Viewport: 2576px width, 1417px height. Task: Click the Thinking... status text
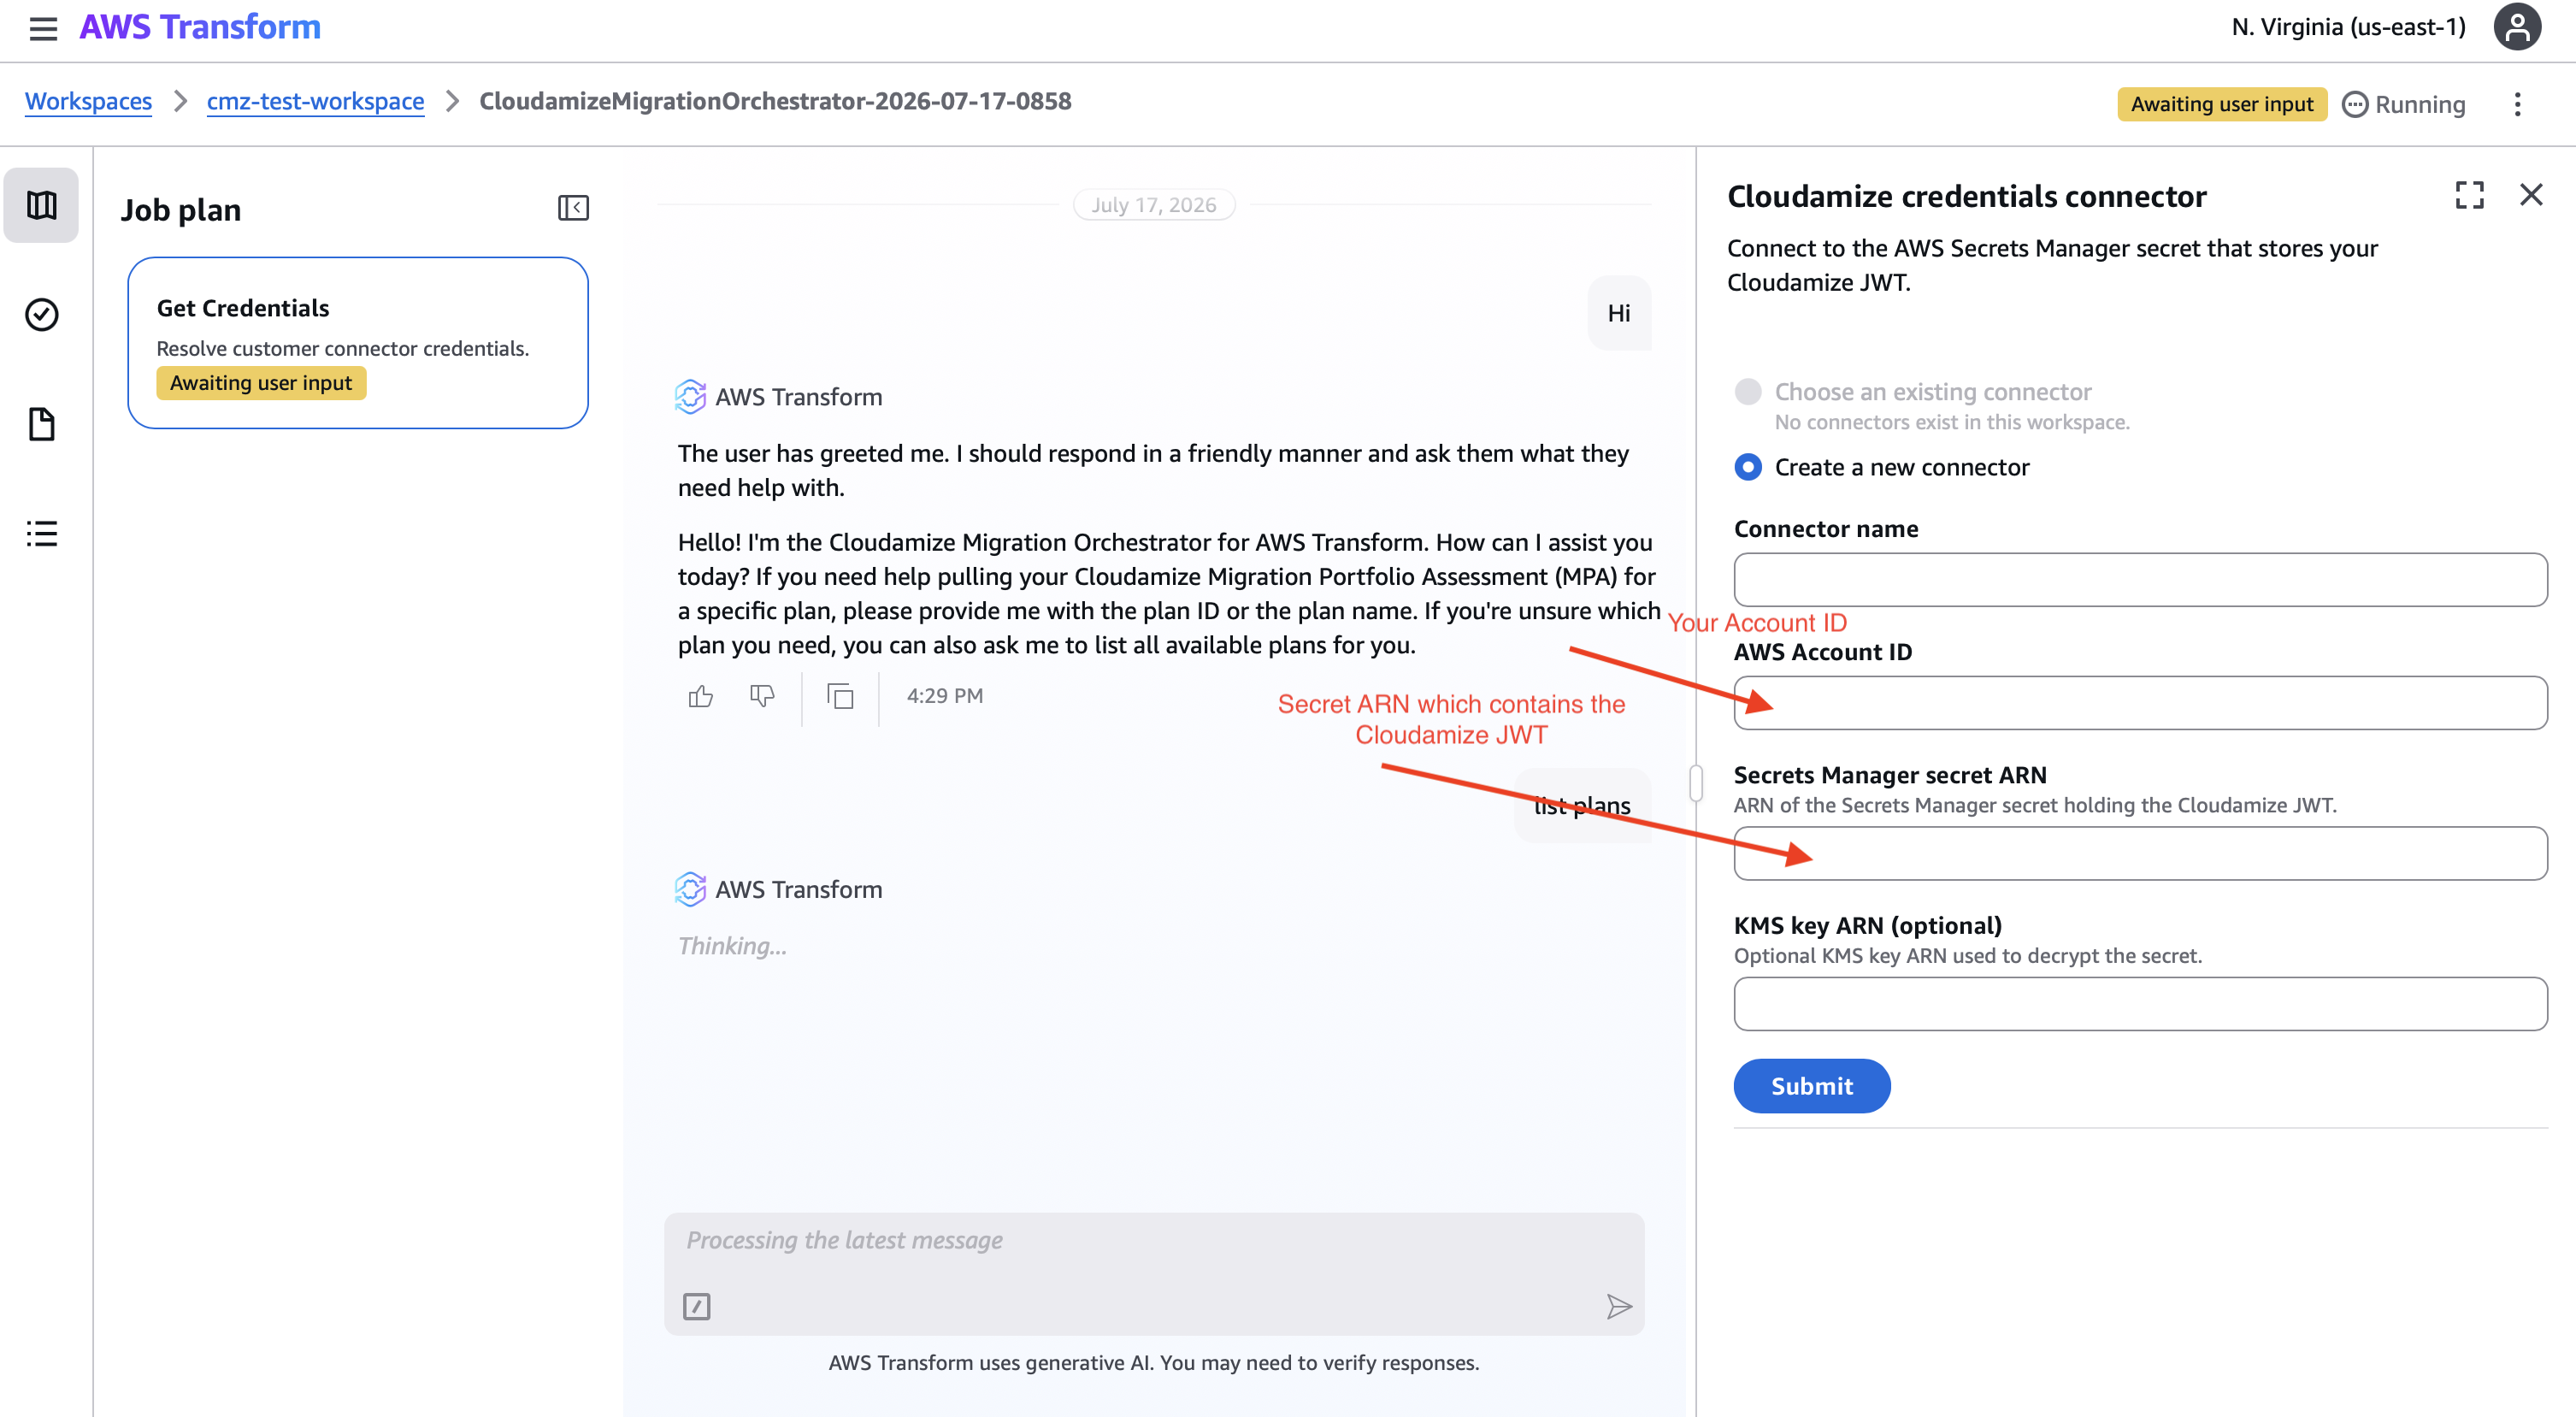tap(733, 946)
